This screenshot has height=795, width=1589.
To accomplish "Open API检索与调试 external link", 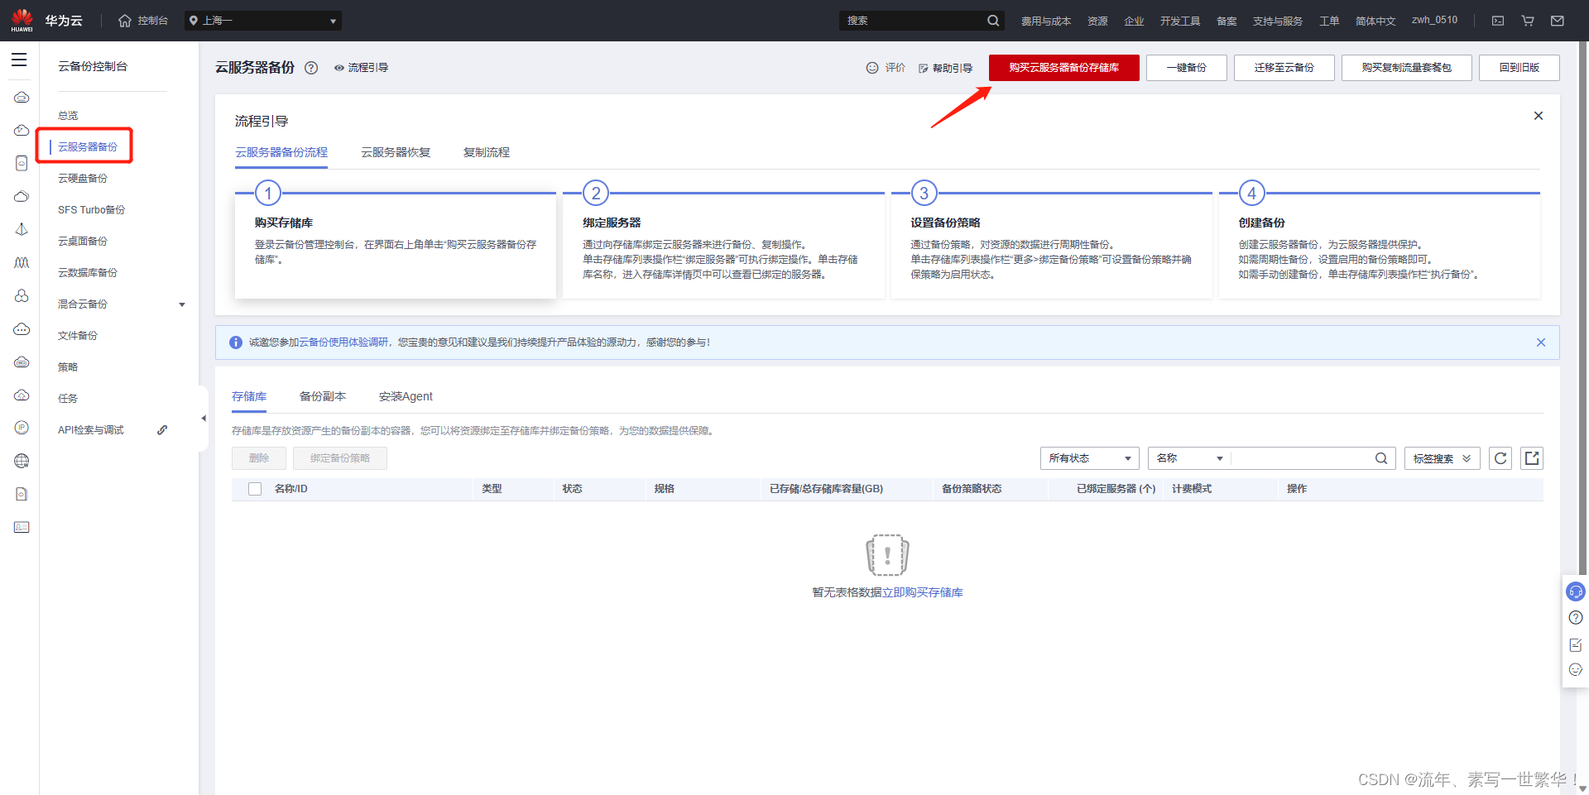I will [112, 430].
